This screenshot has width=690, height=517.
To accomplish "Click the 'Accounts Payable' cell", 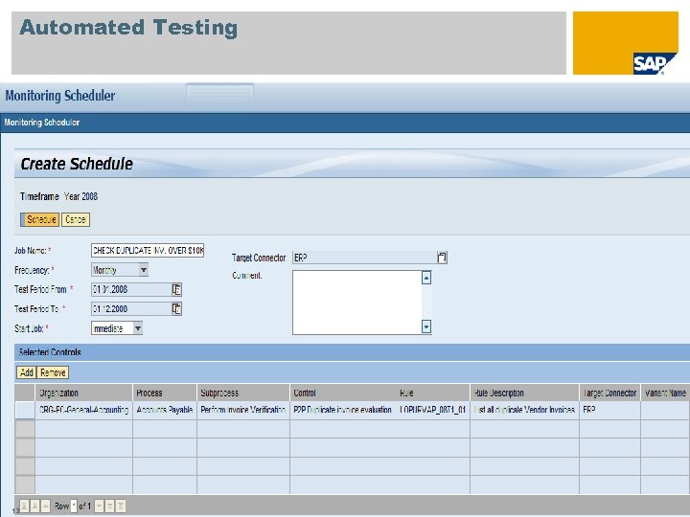I will click(x=165, y=410).
